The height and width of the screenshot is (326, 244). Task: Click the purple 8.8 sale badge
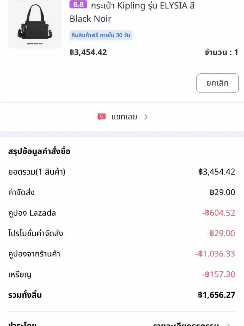[x=78, y=5]
